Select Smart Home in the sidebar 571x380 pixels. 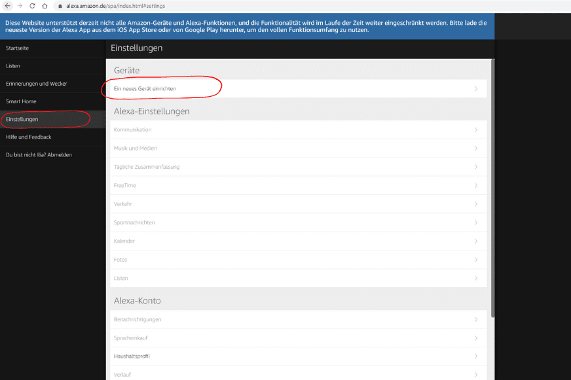20,101
